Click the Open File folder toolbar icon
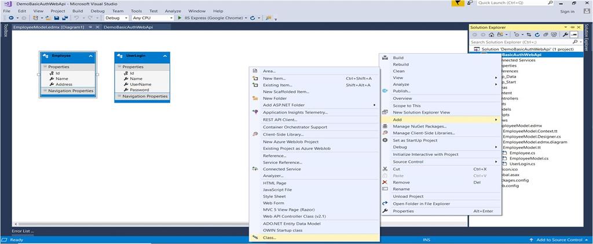Screen dimensions: 593x244 click(x=48, y=18)
